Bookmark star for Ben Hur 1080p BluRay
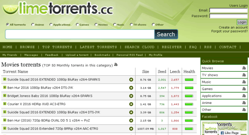 coord(131,88)
